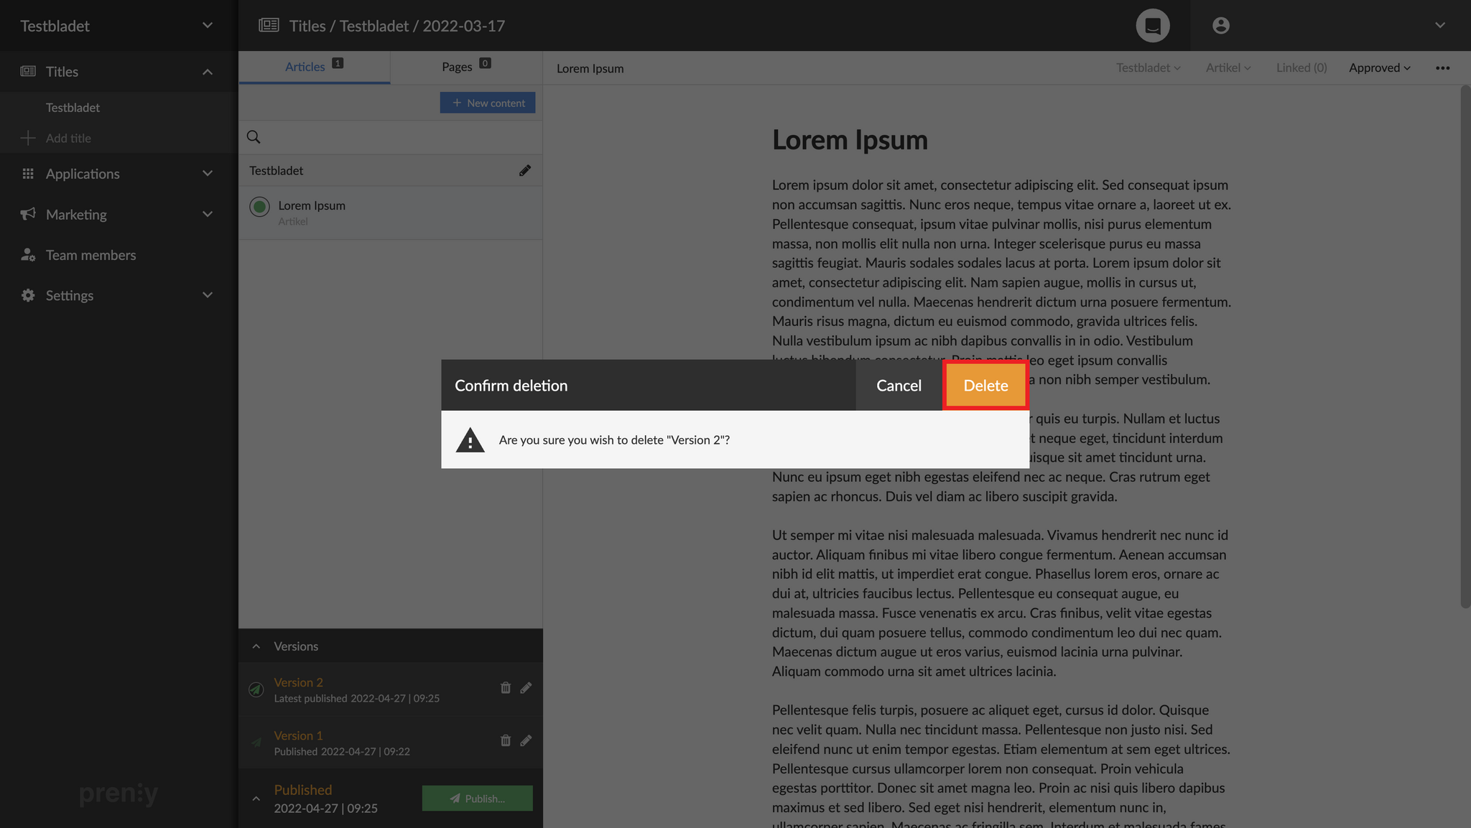The image size is (1471, 828).
Task: Click the green Publish button
Action: coord(477,799)
